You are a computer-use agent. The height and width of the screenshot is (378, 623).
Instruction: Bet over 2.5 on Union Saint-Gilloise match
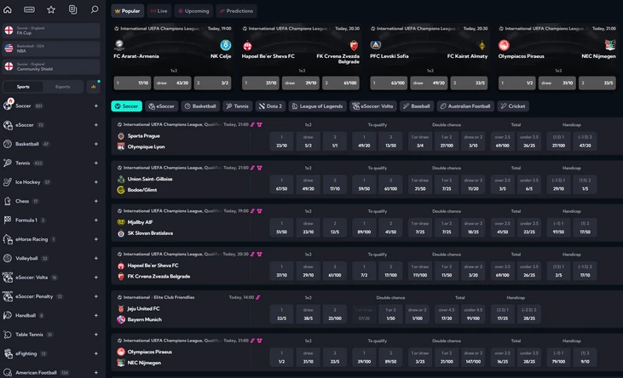click(503, 185)
